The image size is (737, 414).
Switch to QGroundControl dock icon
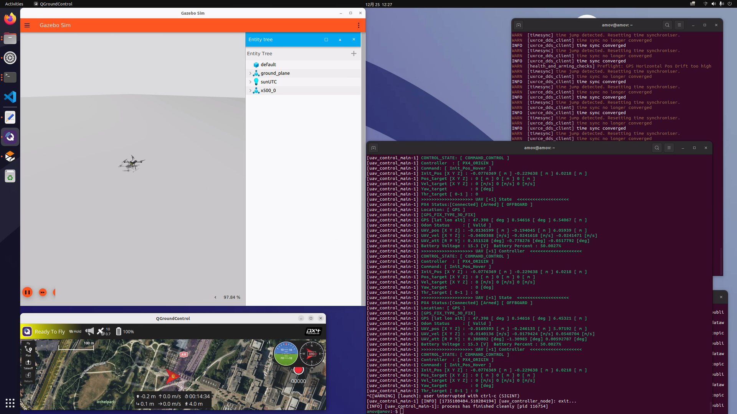click(x=10, y=137)
